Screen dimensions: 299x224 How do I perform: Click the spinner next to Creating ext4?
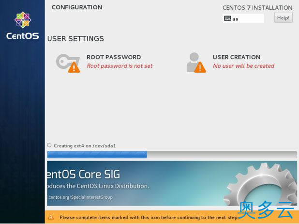pos(49,145)
